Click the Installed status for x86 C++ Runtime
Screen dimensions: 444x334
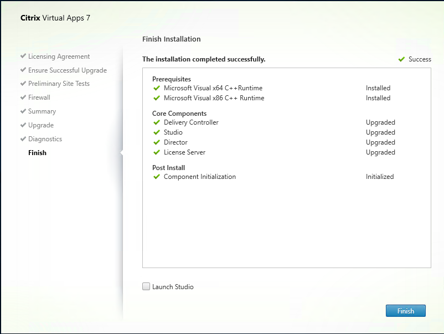tap(378, 98)
